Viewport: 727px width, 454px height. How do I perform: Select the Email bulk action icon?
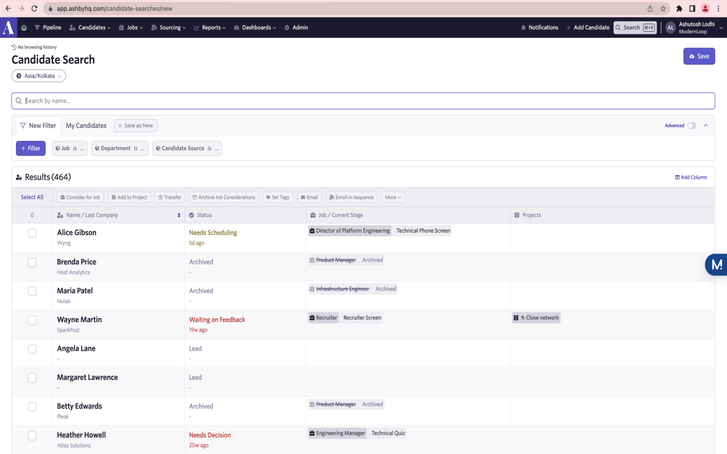pos(309,197)
